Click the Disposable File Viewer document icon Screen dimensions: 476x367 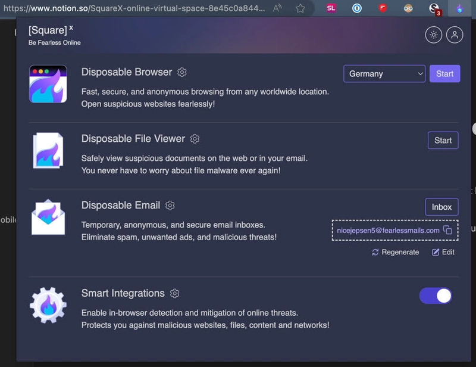48,151
